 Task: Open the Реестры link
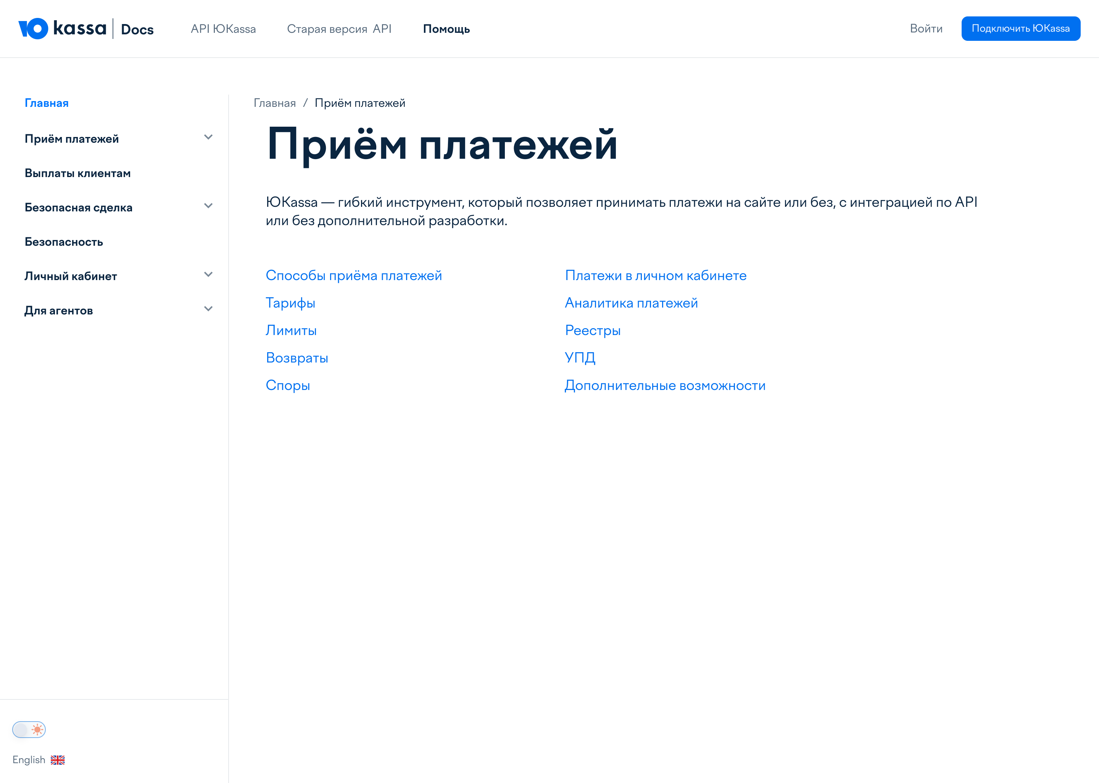pos(593,330)
